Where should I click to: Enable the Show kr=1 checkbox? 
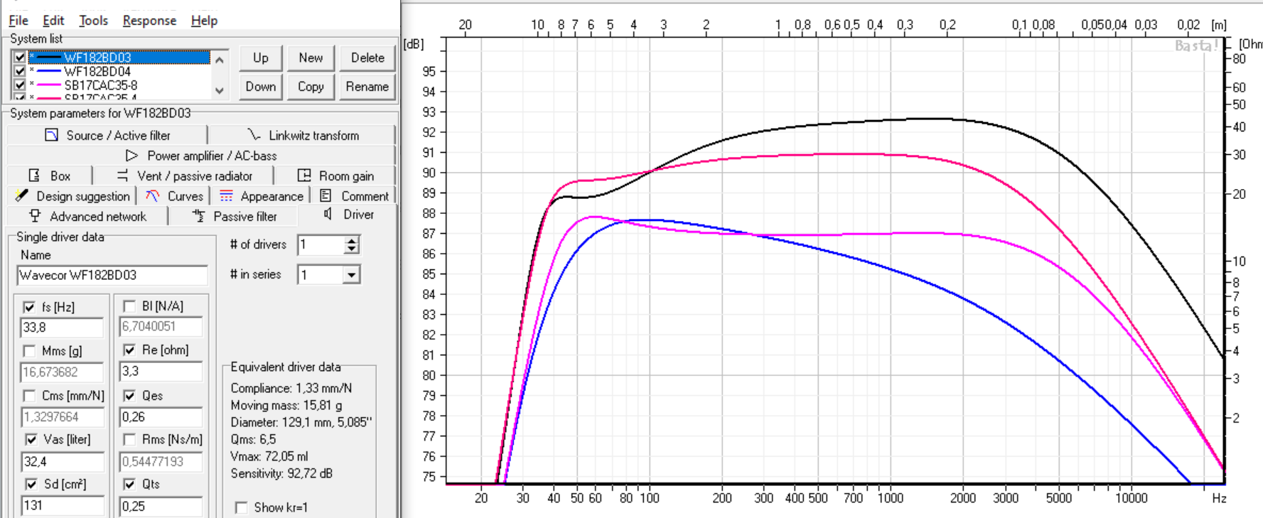pos(242,507)
